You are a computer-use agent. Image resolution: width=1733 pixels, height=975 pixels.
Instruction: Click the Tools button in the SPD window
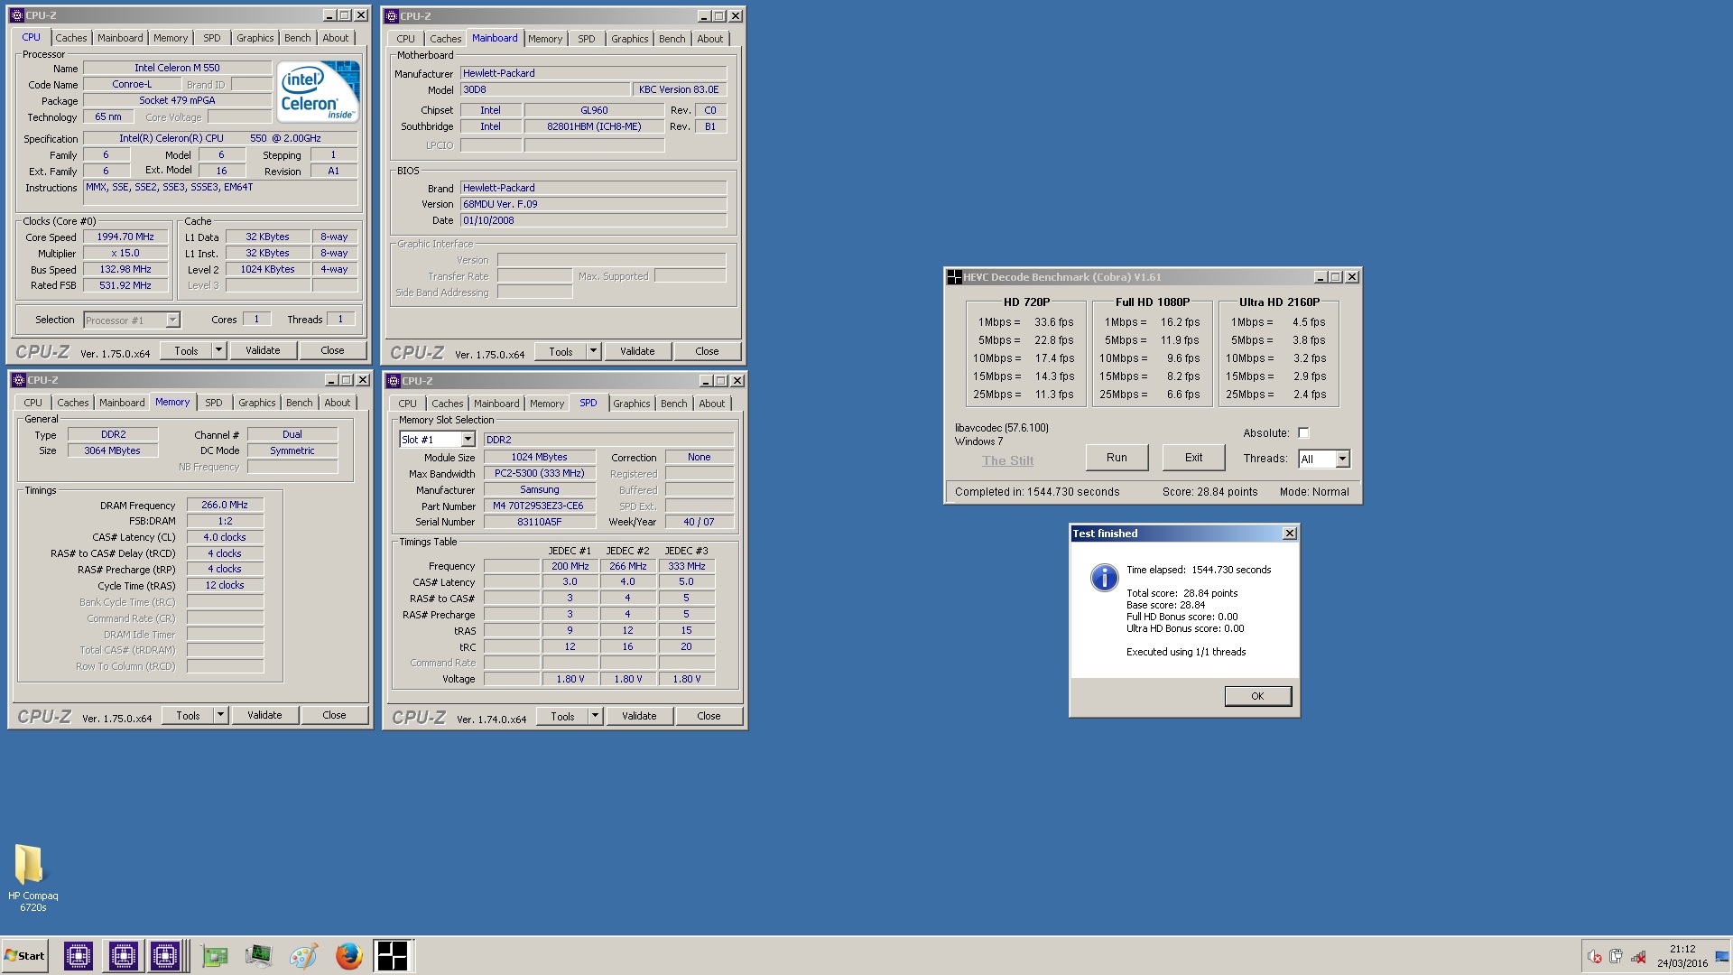[x=562, y=716]
